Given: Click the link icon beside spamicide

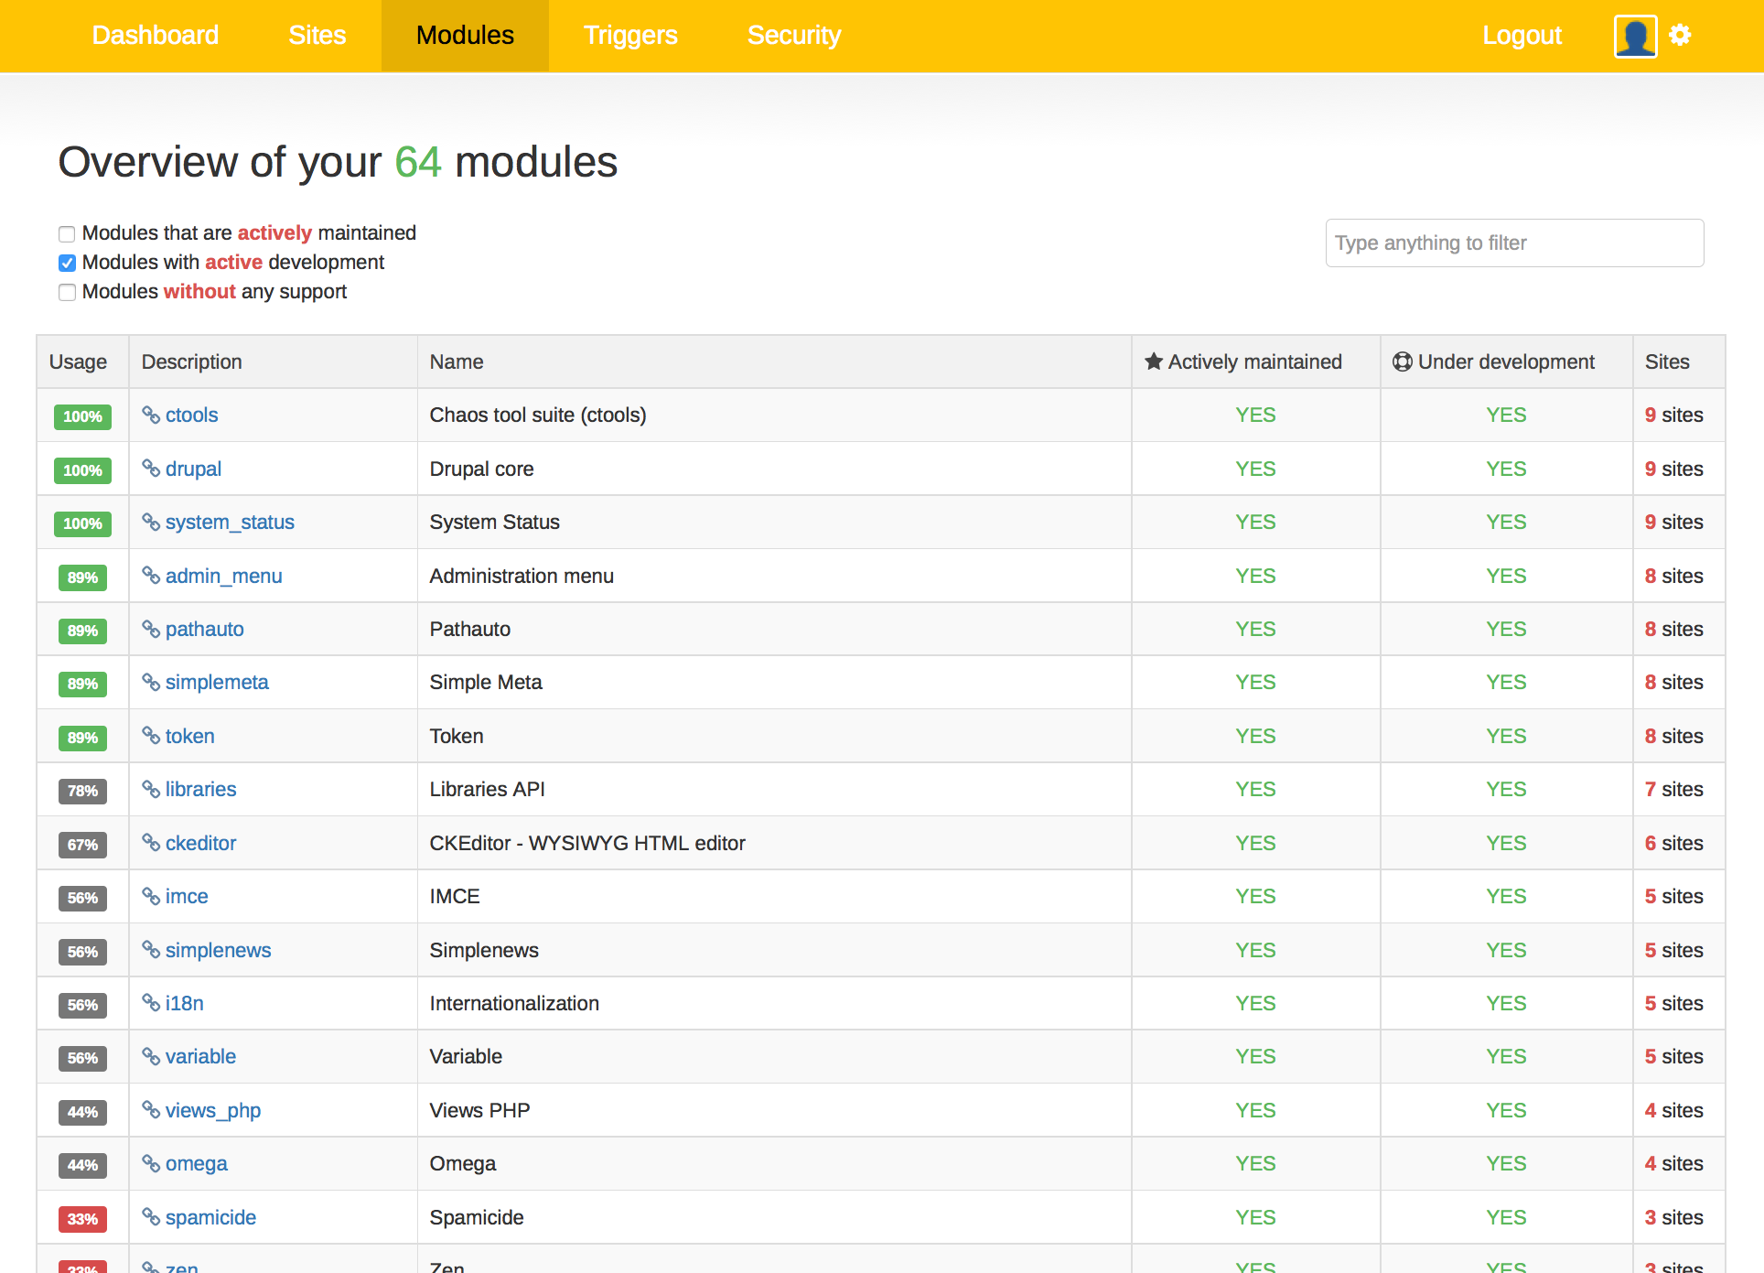Looking at the screenshot, I should click(151, 1216).
